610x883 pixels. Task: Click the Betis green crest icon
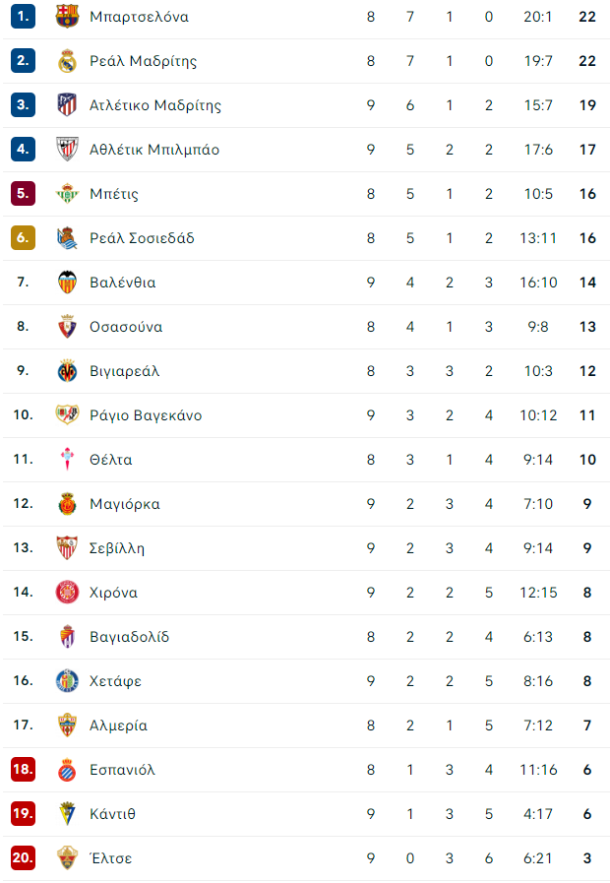pos(67,194)
